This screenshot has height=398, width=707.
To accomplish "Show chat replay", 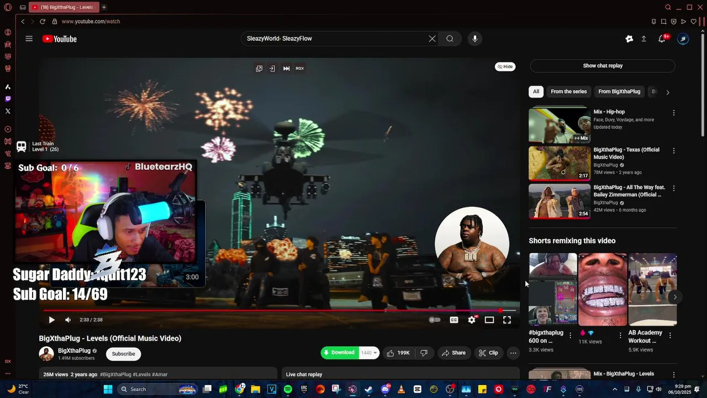I will tap(603, 66).
